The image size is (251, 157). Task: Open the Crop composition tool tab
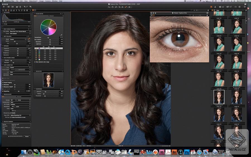19,10
